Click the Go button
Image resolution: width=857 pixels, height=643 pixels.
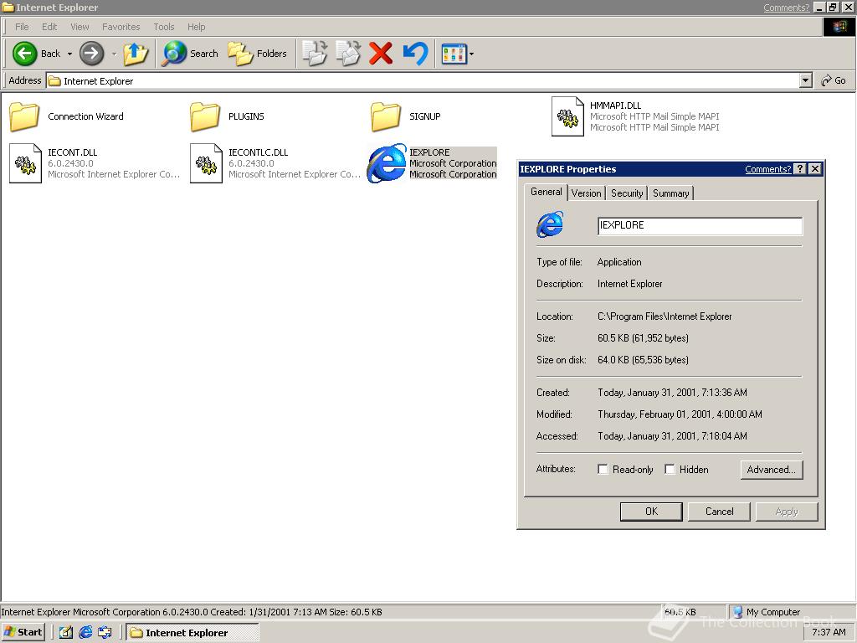[834, 81]
